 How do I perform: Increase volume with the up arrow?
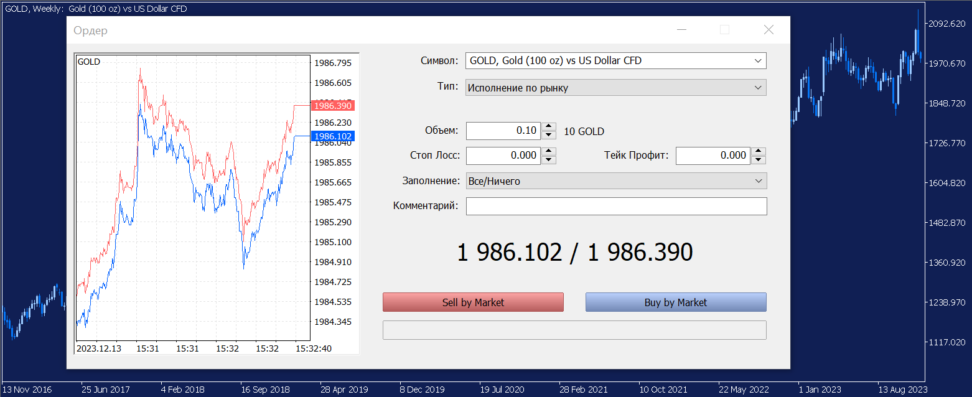[x=548, y=127]
